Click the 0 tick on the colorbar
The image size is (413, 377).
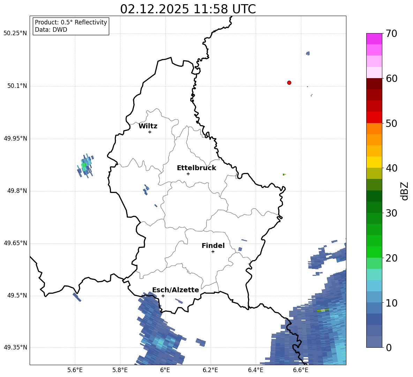(x=389, y=348)
